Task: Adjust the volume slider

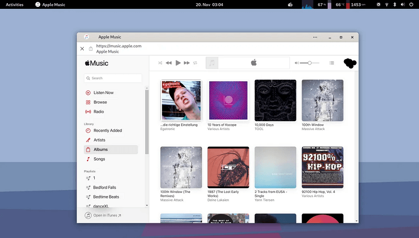Action: point(310,63)
